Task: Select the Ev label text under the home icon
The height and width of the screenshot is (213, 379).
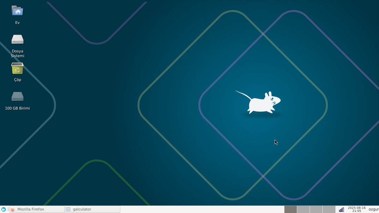Action: (x=17, y=22)
